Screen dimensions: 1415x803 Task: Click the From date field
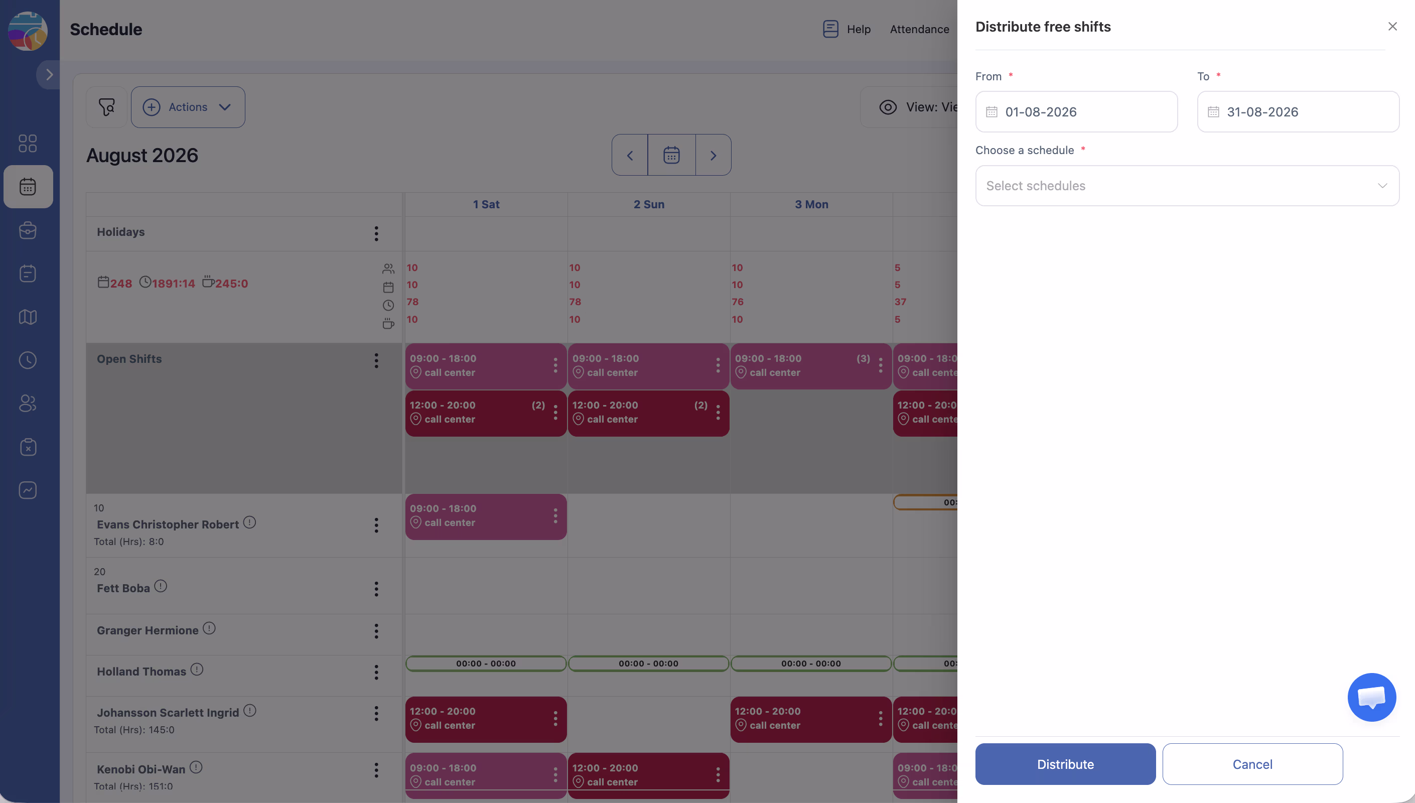pos(1076,112)
